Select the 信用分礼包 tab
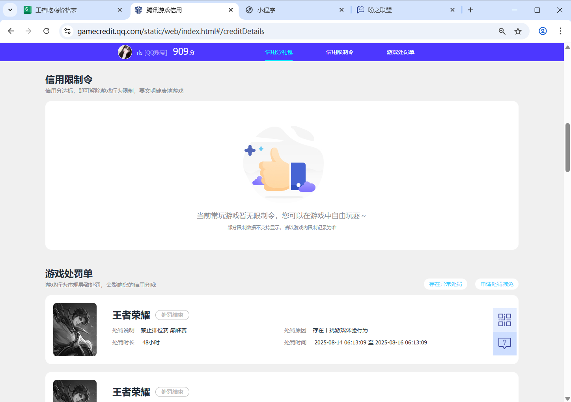 tap(279, 52)
